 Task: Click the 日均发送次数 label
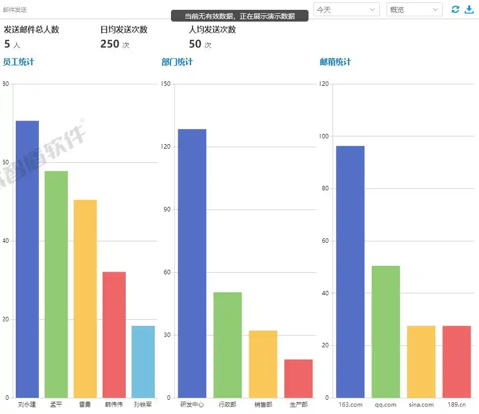[124, 29]
